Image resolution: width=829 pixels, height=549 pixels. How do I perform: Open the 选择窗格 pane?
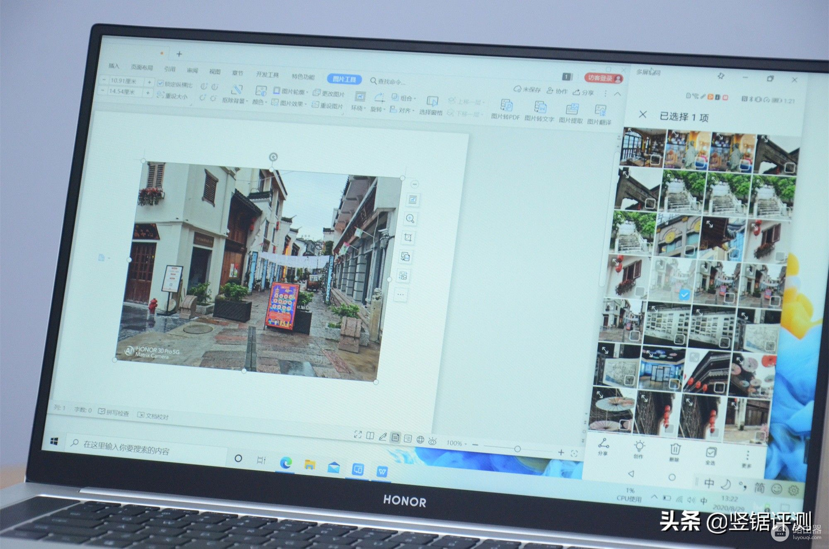point(432,102)
